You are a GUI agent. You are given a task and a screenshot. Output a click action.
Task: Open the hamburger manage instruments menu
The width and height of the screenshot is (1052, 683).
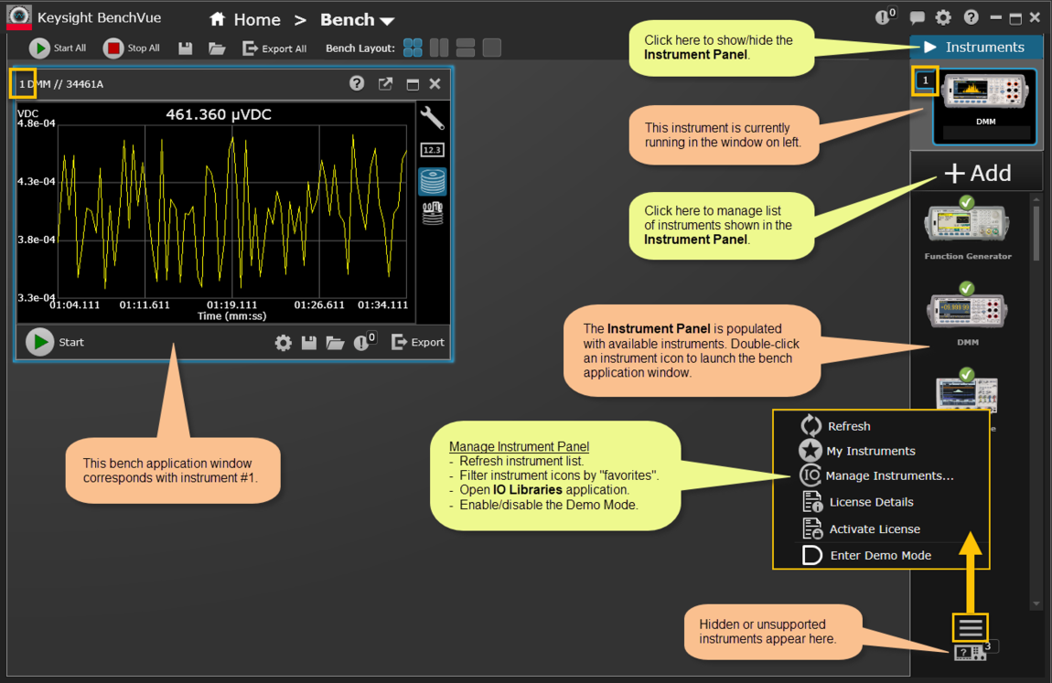pyautogui.click(x=971, y=627)
